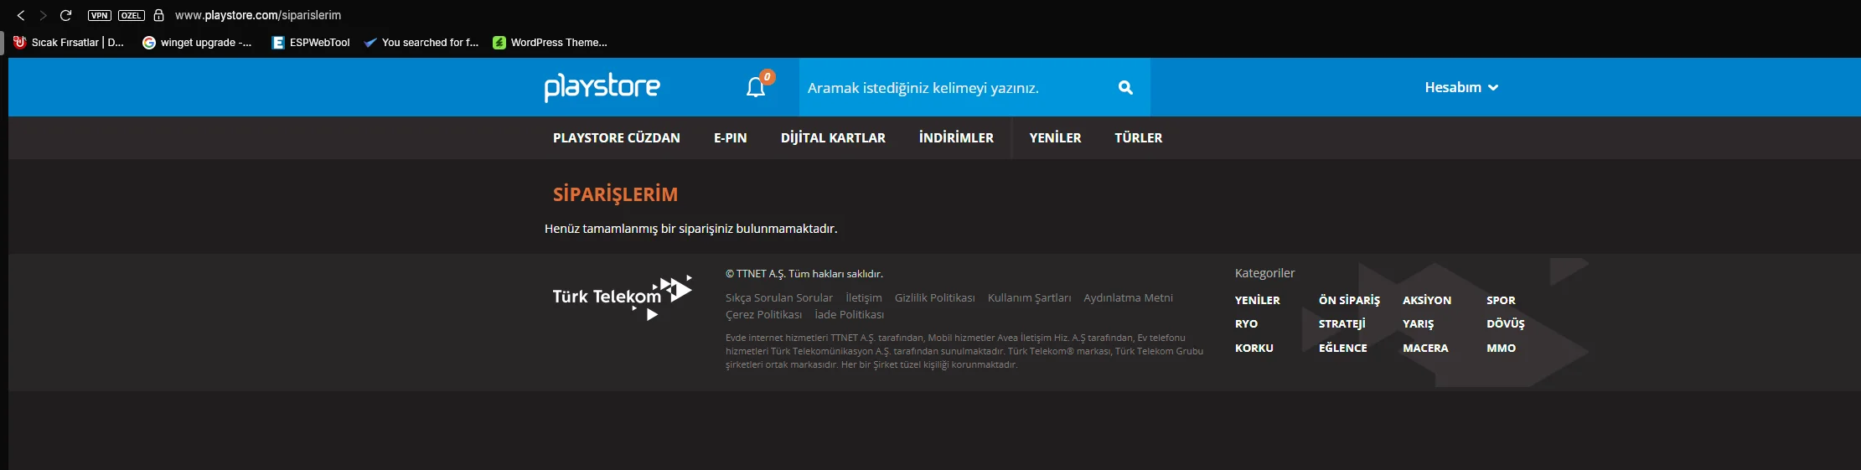Select YENİLER in footer categories
The image size is (1861, 470).
(1257, 300)
